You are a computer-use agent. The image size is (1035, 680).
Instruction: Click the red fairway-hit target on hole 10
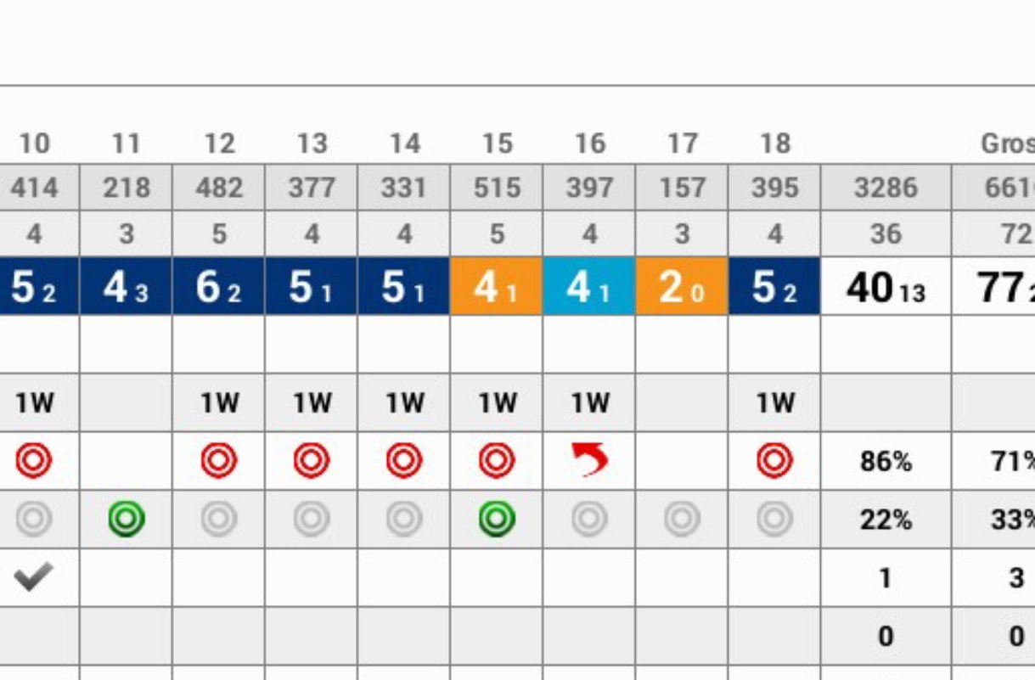click(x=34, y=461)
